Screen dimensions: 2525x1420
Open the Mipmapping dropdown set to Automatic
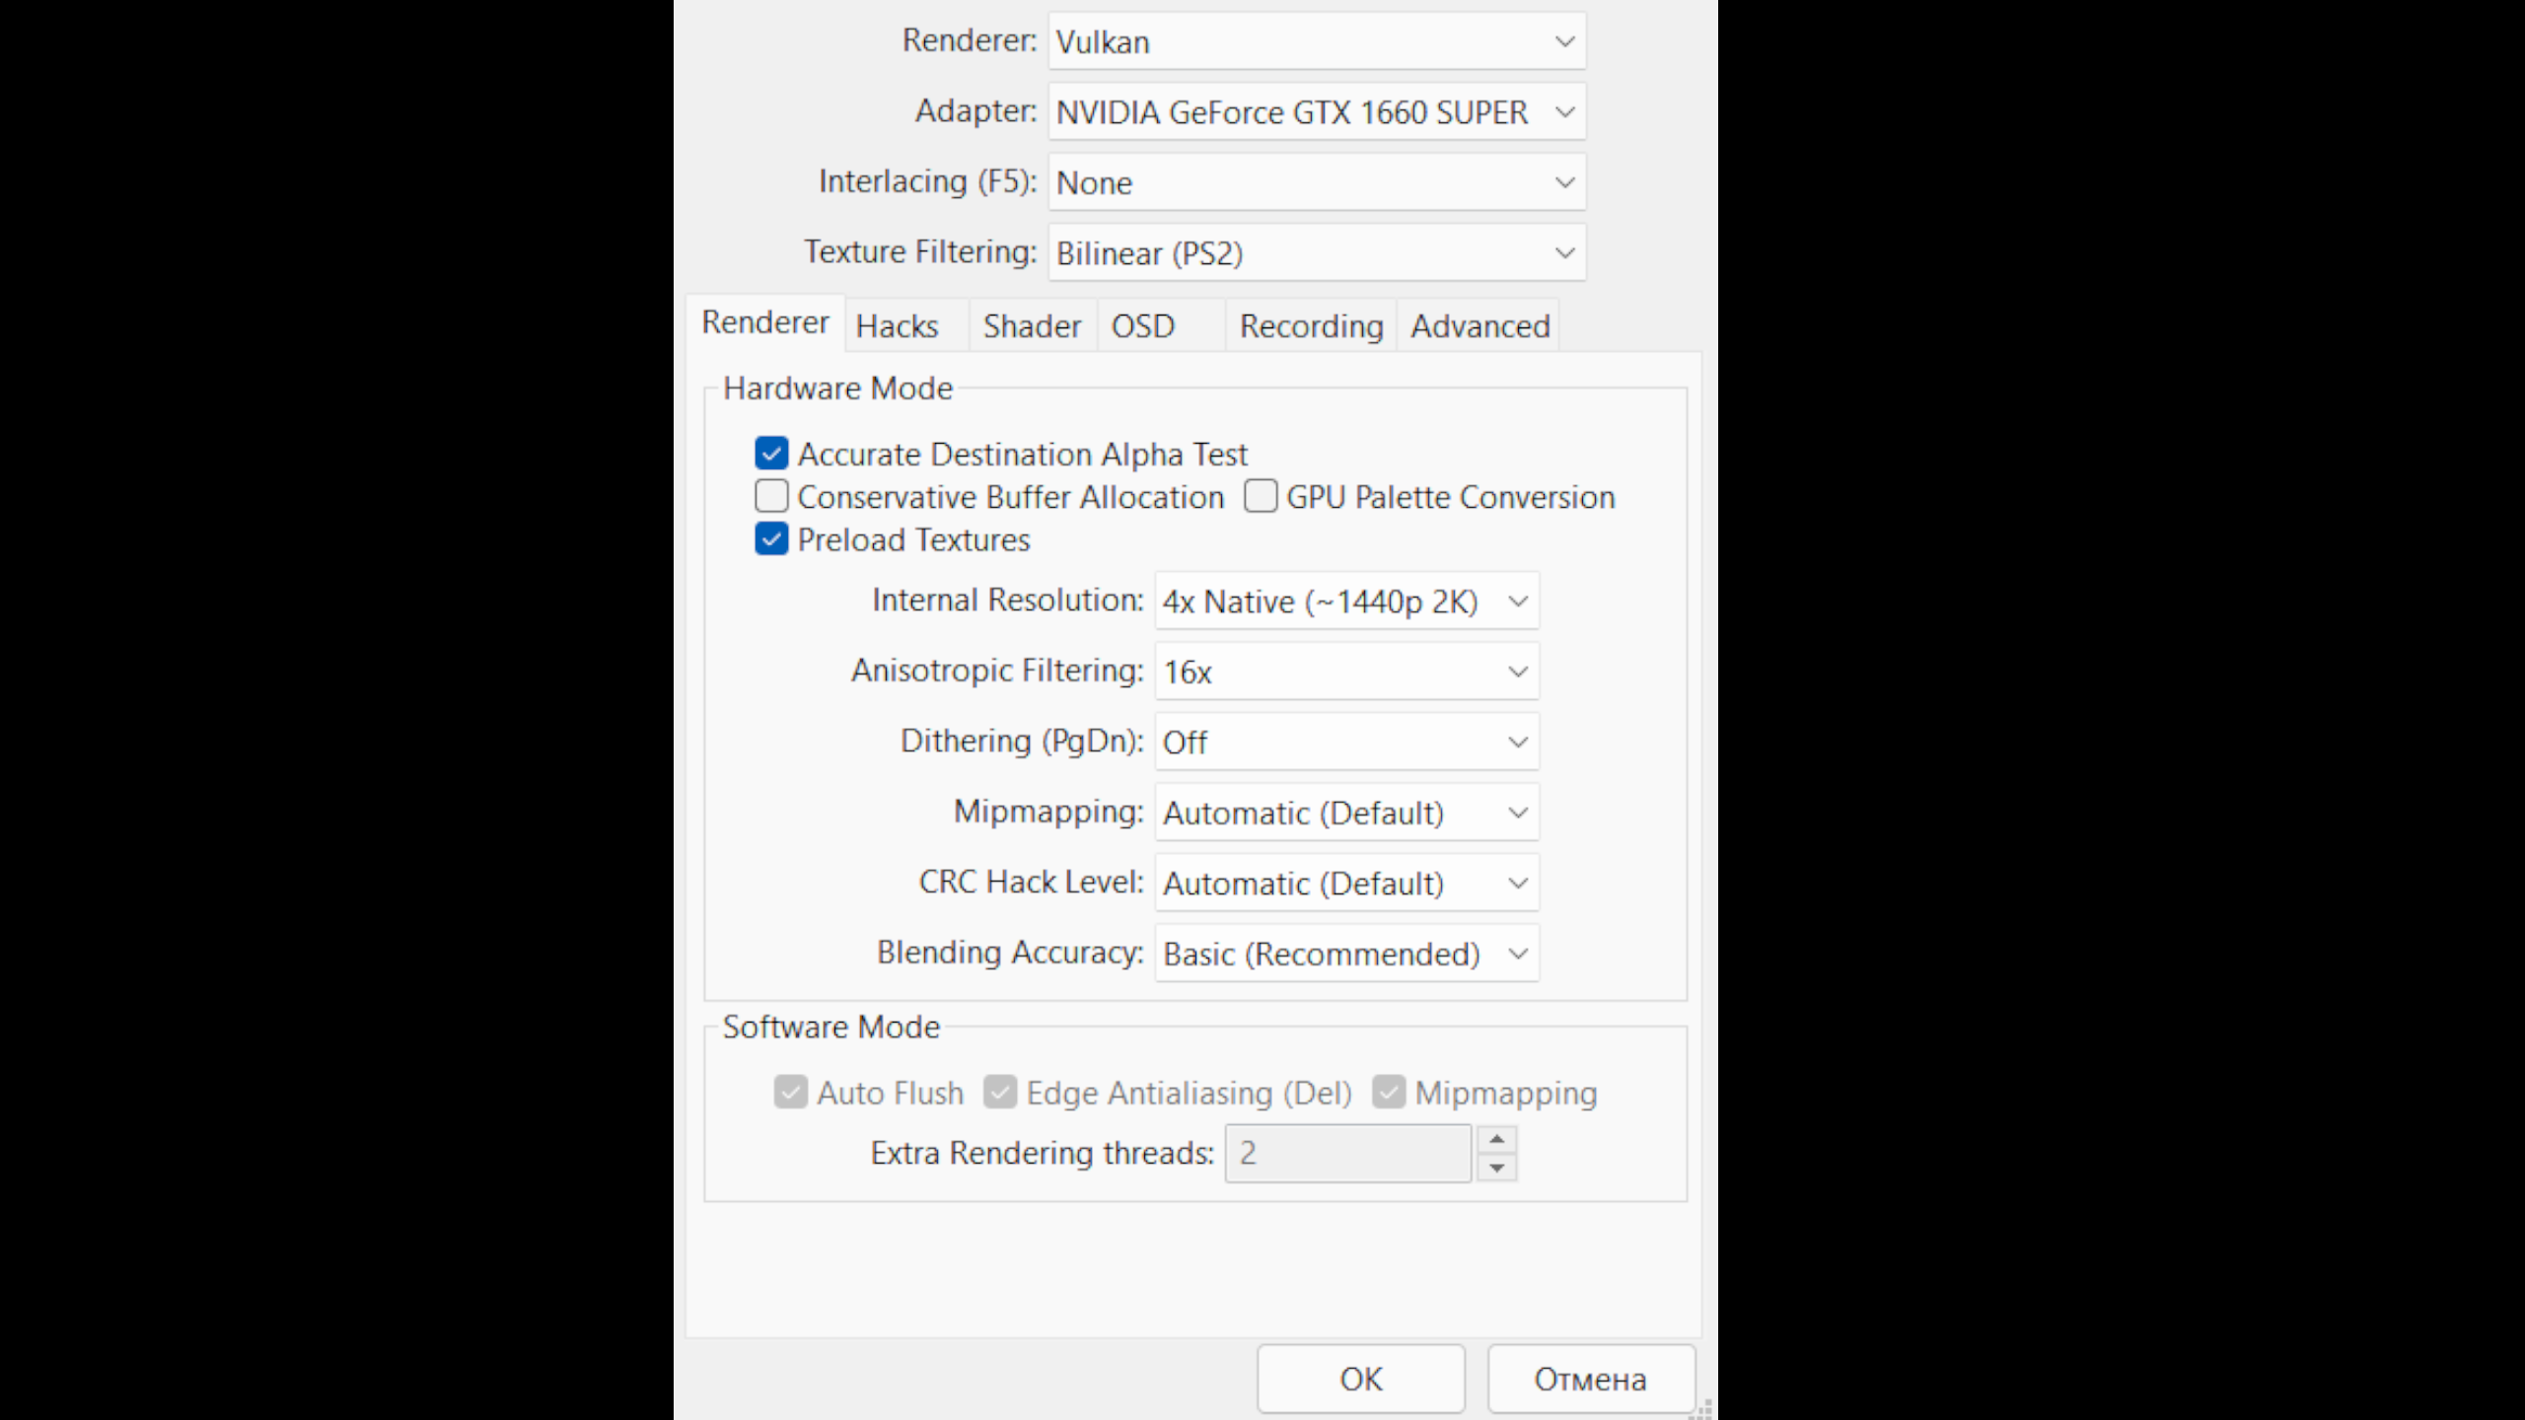[1346, 813]
